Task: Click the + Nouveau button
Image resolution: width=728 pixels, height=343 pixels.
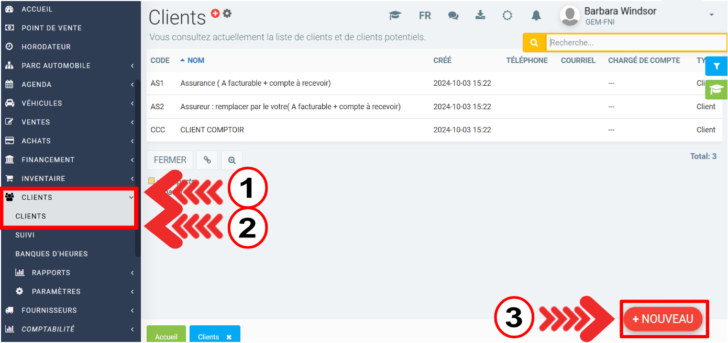Action: (663, 319)
